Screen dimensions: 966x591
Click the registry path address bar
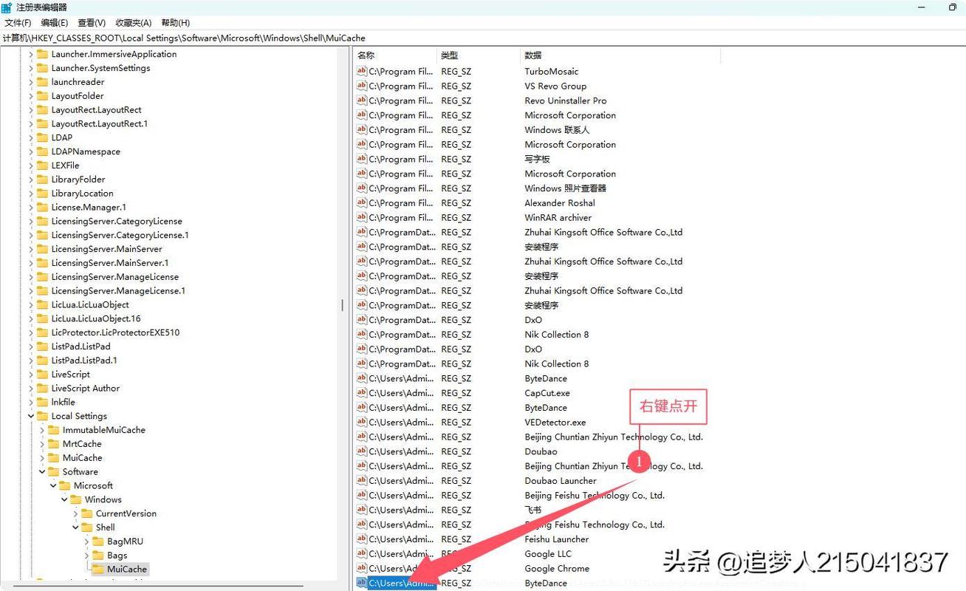(x=483, y=38)
